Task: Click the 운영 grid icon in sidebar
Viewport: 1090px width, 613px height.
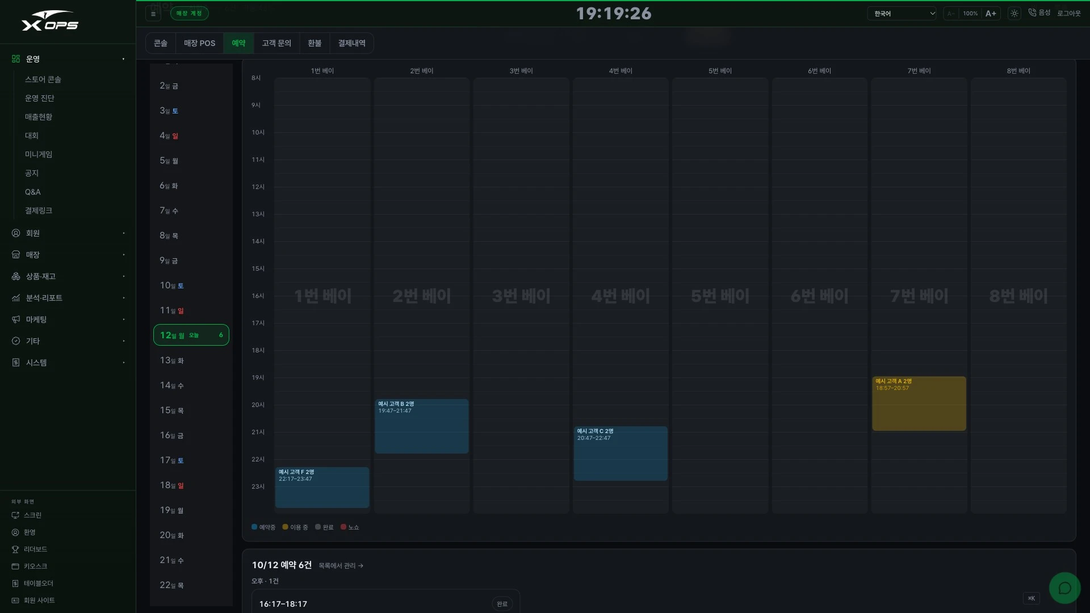Action: coord(16,58)
